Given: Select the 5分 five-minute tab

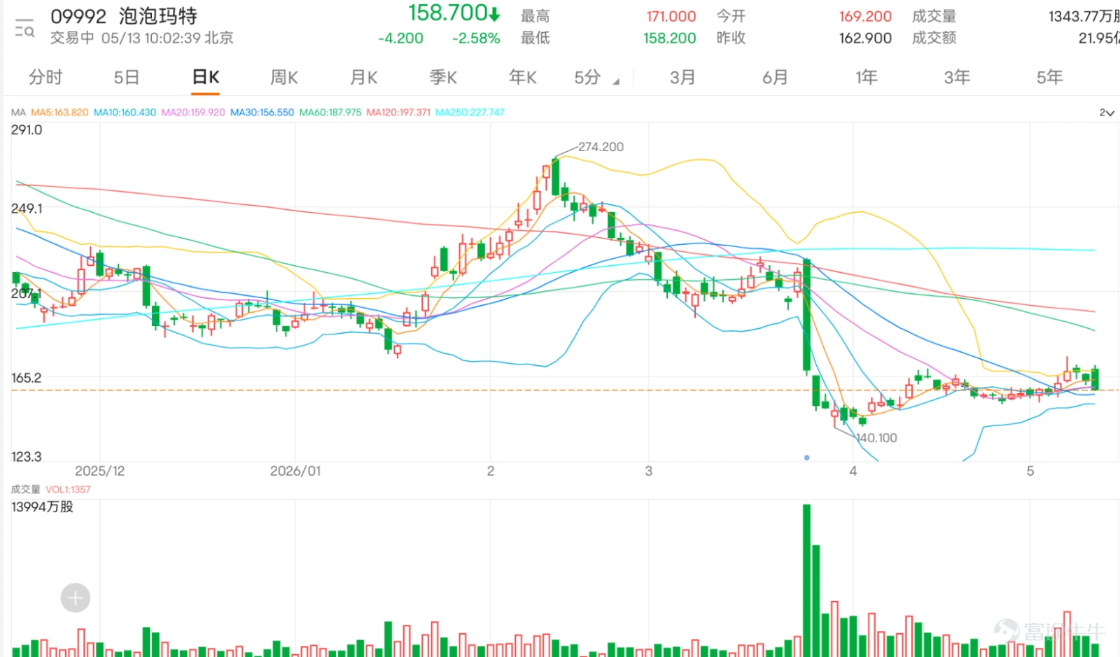Looking at the screenshot, I should (x=587, y=77).
